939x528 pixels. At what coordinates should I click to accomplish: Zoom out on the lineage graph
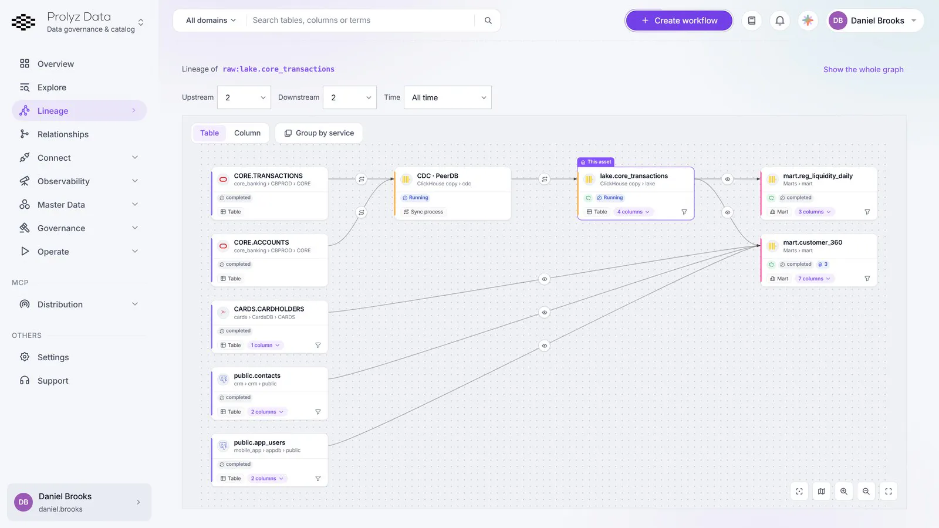pos(866,492)
